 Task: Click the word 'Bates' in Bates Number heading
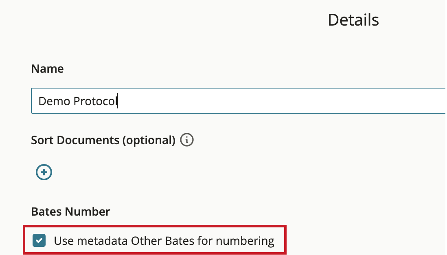click(x=46, y=212)
